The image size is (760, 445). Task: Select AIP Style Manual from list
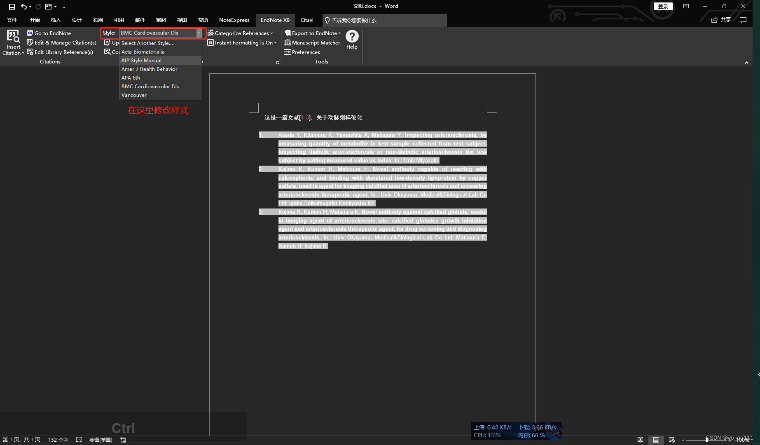tap(161, 60)
